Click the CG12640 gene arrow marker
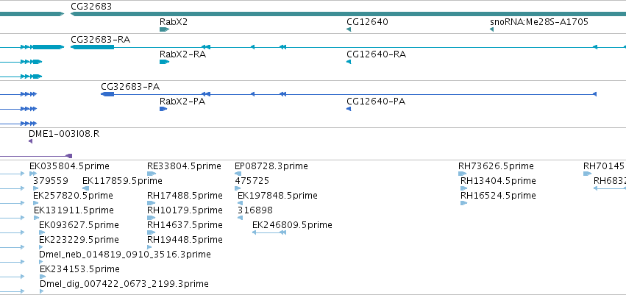The image size is (626, 295). tap(349, 29)
